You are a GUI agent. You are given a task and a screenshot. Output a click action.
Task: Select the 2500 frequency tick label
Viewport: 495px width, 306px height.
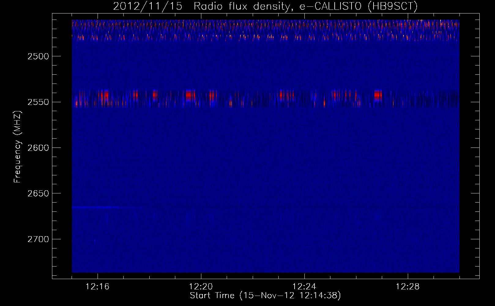[38, 56]
